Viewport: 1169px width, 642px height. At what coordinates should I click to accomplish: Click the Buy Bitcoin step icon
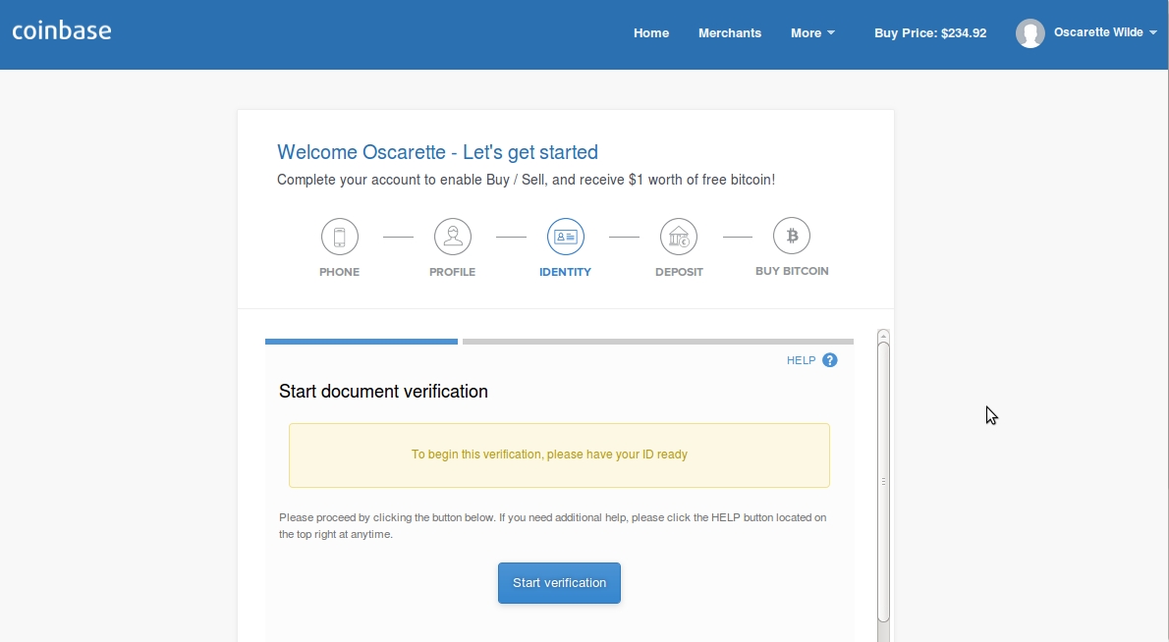792,237
